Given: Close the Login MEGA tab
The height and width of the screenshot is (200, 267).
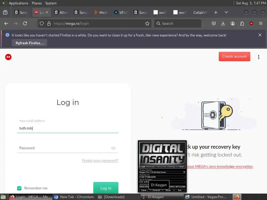Looking at the screenshot, I should 47,12.
